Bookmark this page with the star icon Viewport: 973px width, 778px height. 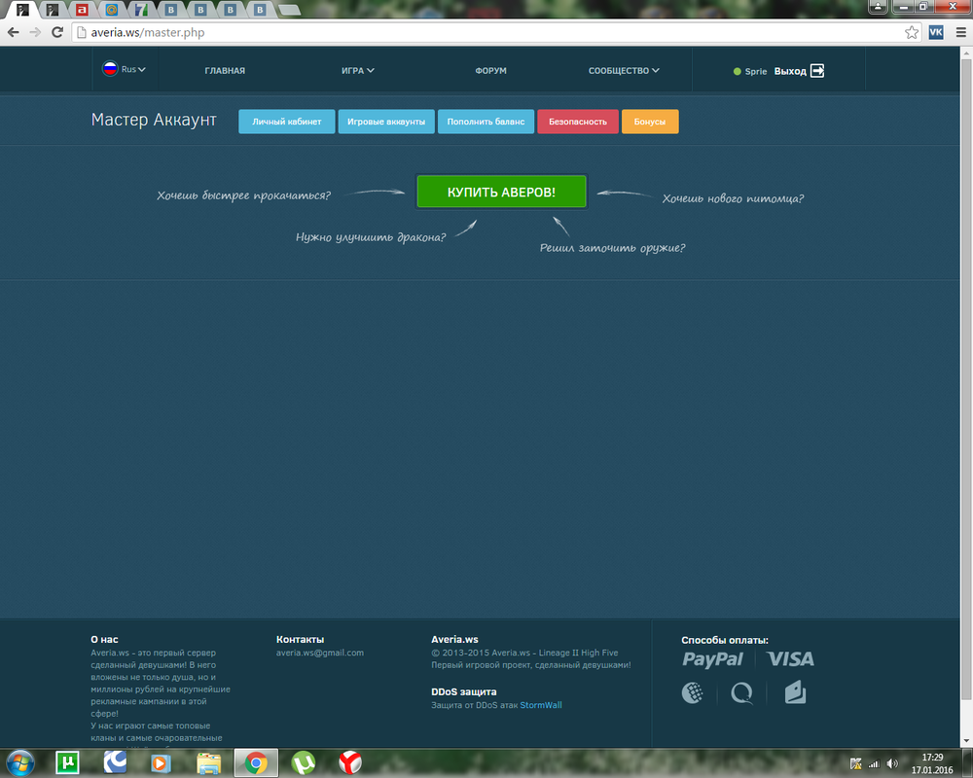(x=912, y=32)
